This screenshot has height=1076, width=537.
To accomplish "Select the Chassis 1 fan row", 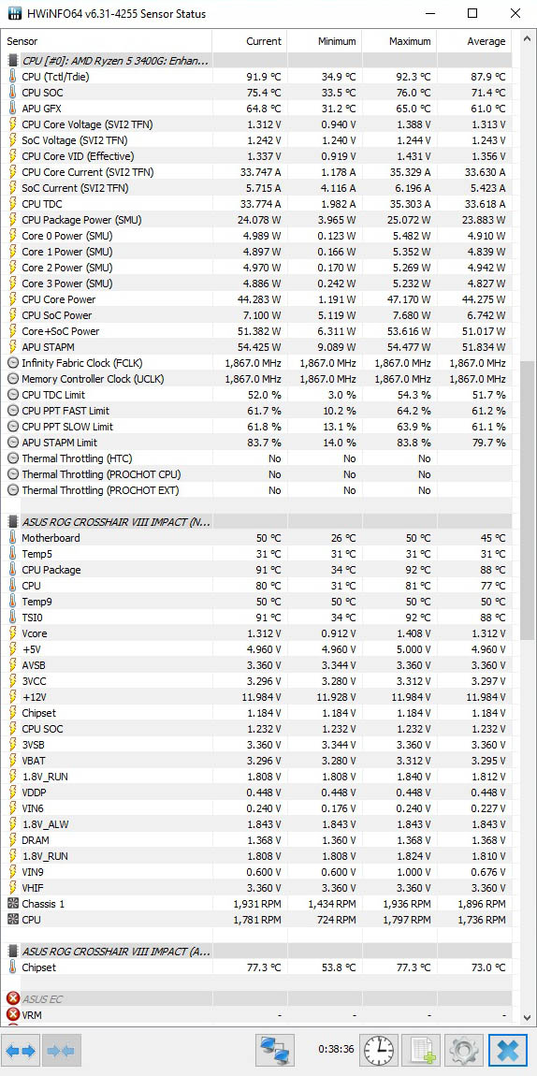I will coord(256,903).
